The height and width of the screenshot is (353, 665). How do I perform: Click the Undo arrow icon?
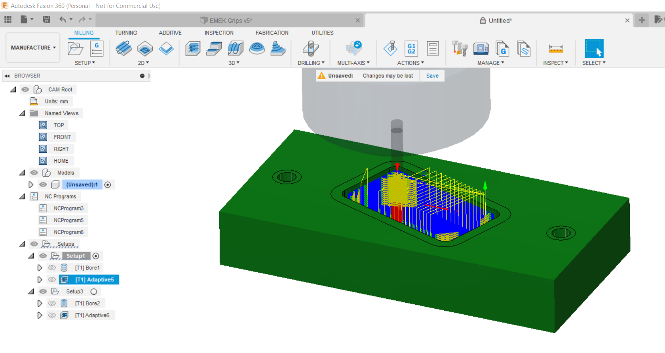click(63, 19)
